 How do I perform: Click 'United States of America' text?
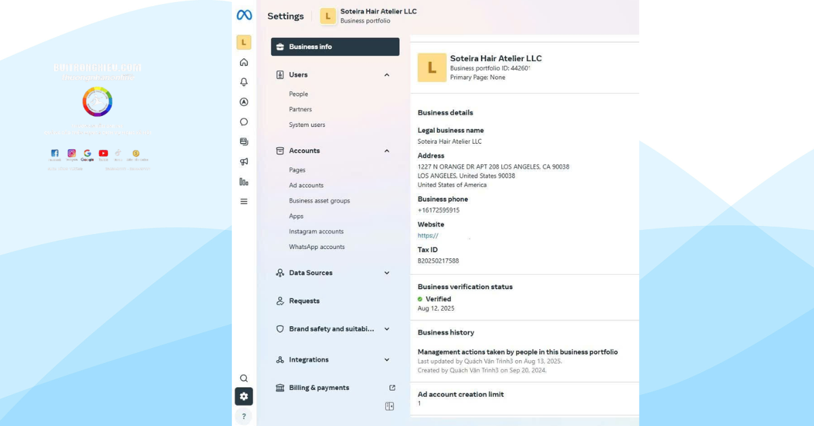tap(452, 185)
